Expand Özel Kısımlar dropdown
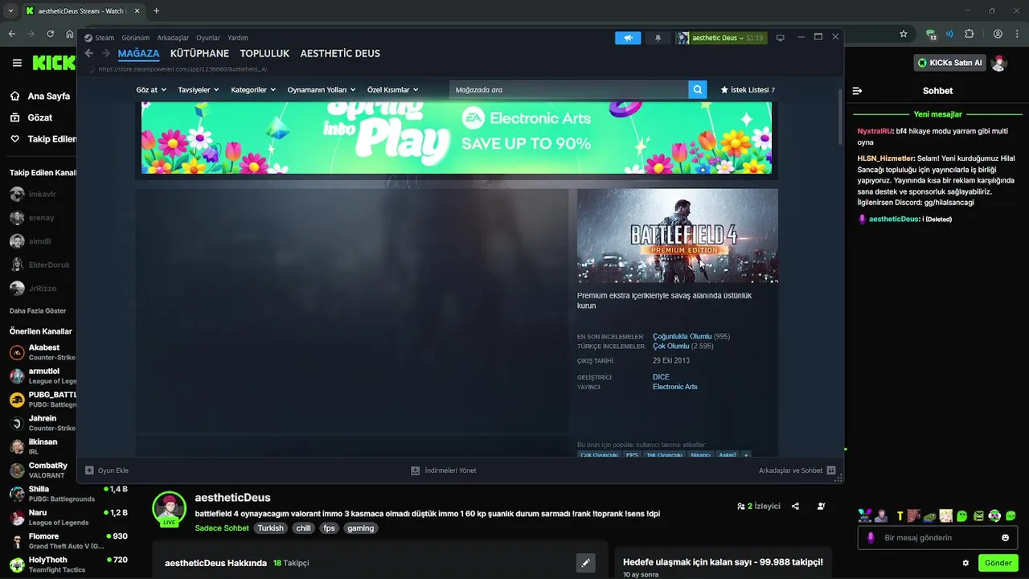1029x579 pixels. coord(393,90)
